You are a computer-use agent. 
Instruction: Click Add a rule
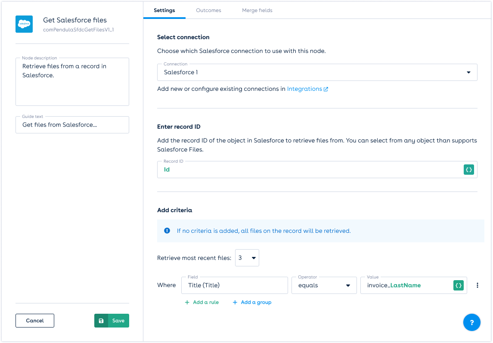click(x=202, y=302)
